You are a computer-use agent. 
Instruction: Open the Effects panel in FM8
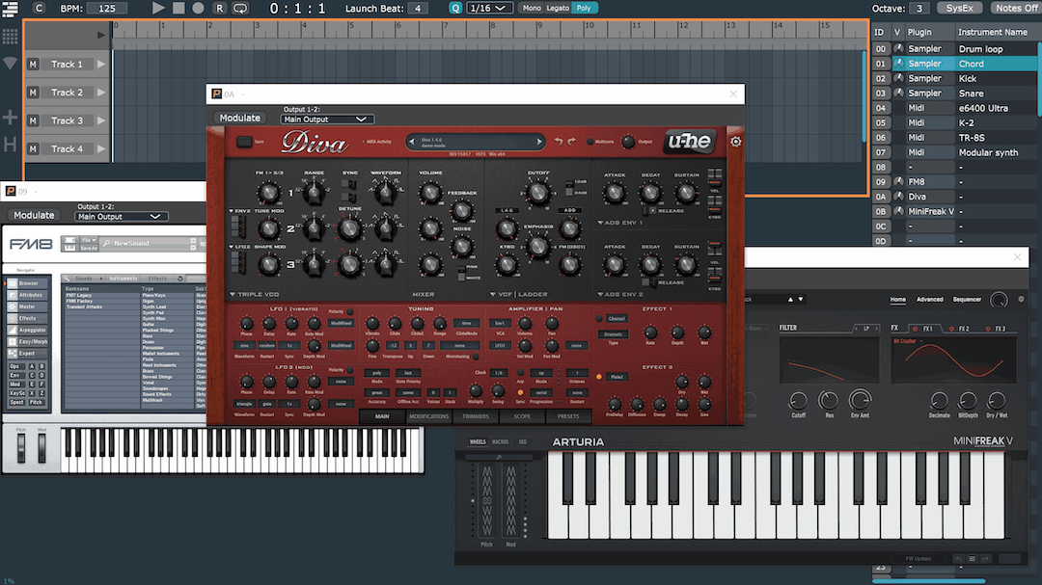coord(26,318)
